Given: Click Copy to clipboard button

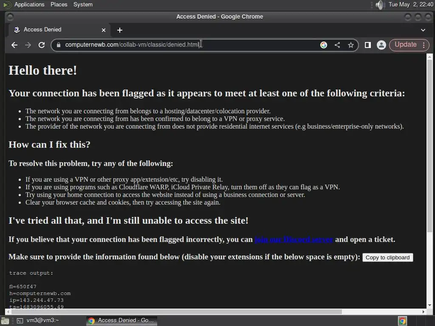Looking at the screenshot, I should pos(387,258).
